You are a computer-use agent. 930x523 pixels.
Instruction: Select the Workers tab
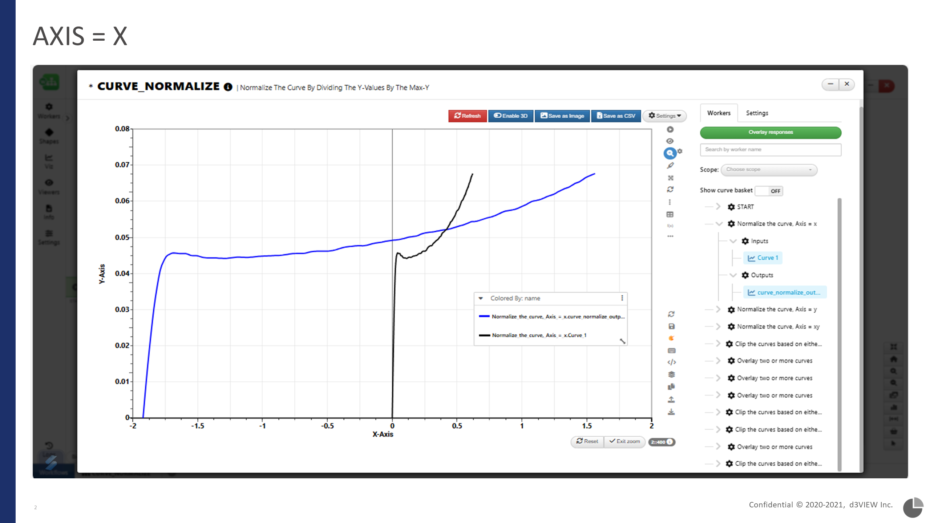pyautogui.click(x=719, y=113)
